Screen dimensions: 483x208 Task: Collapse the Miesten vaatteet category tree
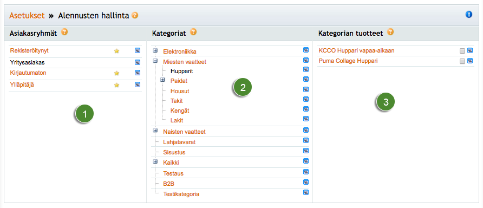coord(155,61)
